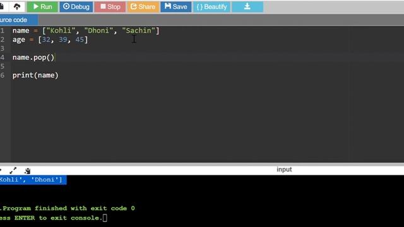Click the highlighted 'Kohli', 'Dhoni' output
Screen dimensions: 404x227
(33, 180)
